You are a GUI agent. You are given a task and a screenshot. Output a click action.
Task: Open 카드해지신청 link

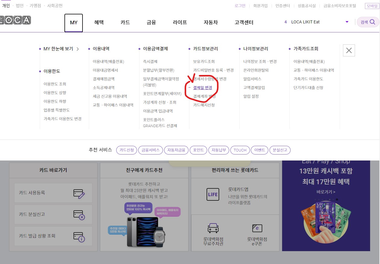pos(204,105)
